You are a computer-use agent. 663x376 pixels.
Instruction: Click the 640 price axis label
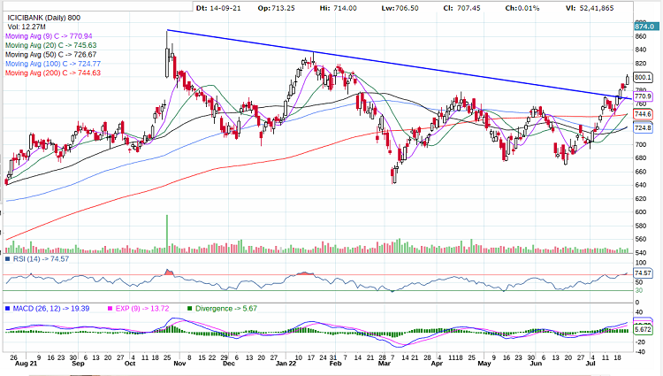[641, 185]
